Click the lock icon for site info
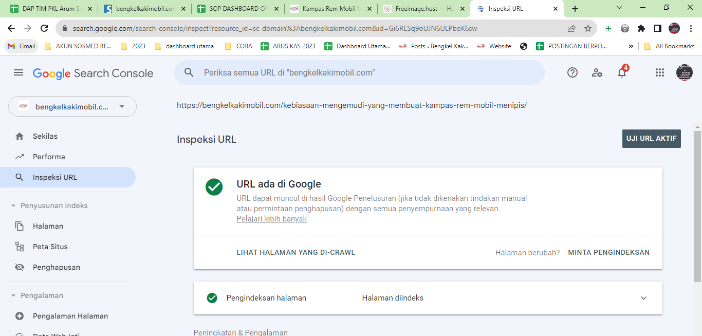This screenshot has height=336, width=702. coord(65,28)
